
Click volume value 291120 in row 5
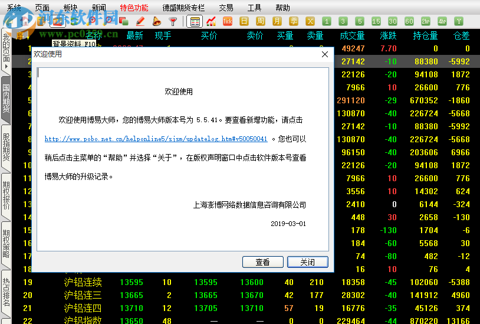tap(351, 100)
